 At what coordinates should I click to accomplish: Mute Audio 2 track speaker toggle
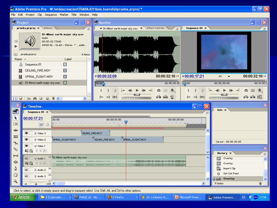click(26, 170)
